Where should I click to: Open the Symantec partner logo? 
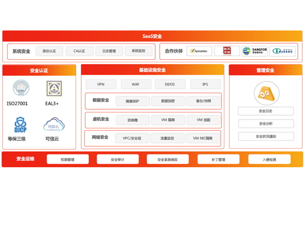(199, 51)
